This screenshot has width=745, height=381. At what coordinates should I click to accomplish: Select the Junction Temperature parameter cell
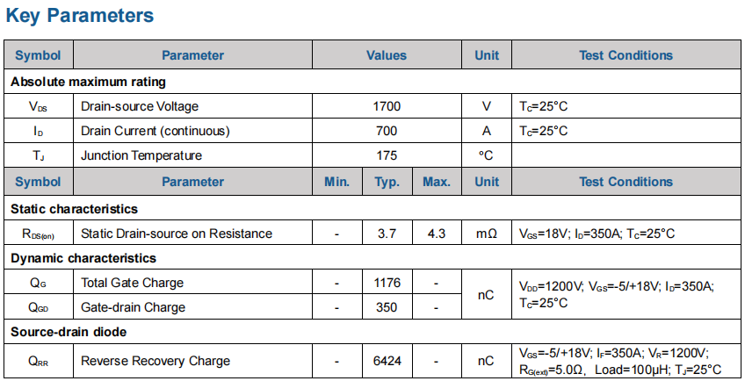coord(141,155)
